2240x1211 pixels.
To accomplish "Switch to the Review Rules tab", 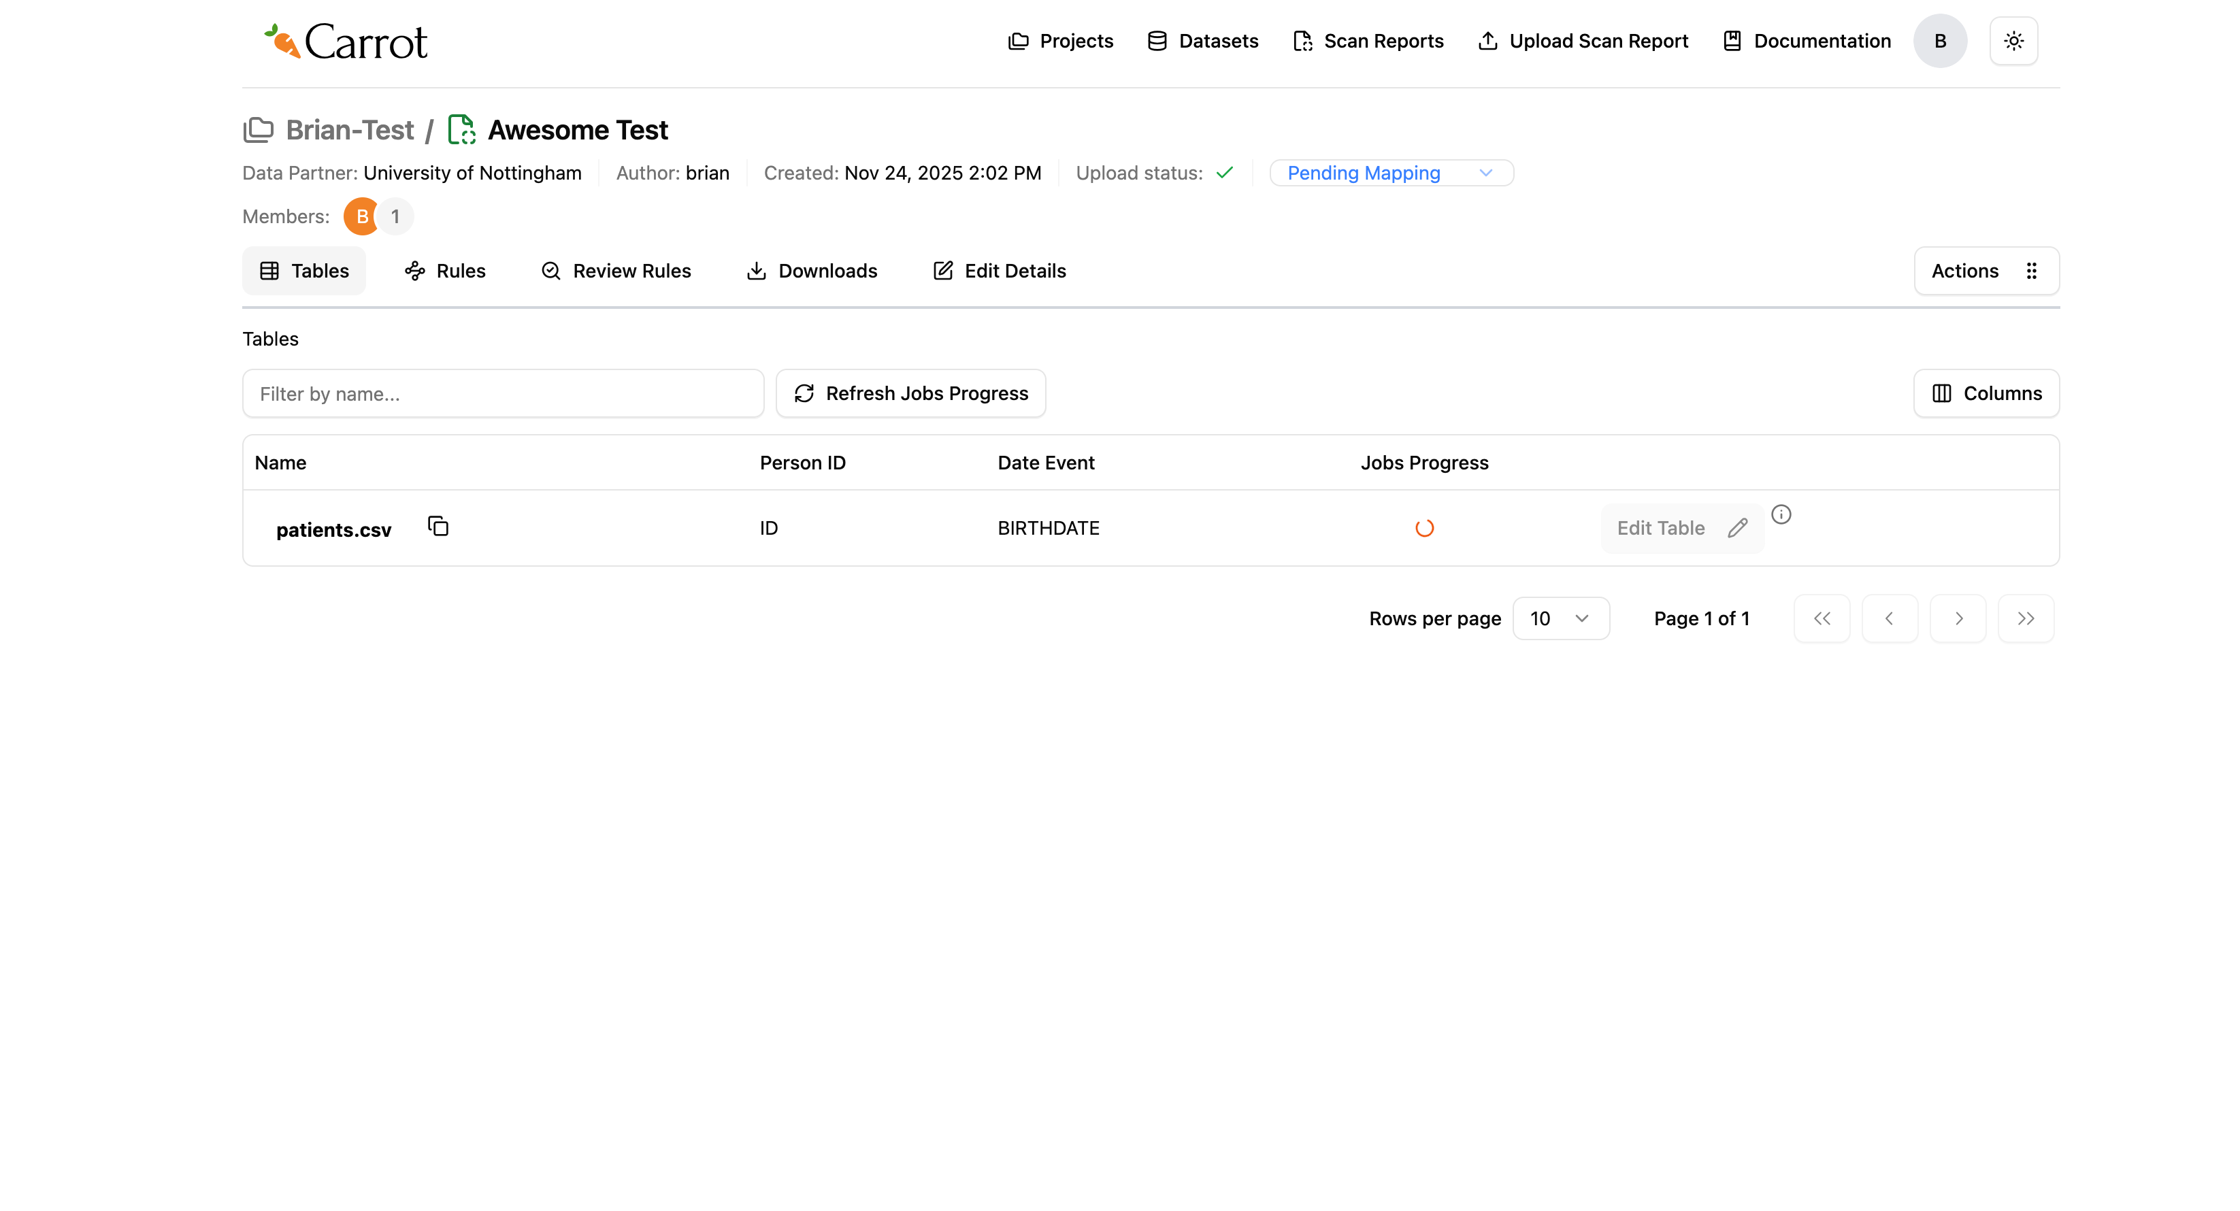I will click(616, 270).
